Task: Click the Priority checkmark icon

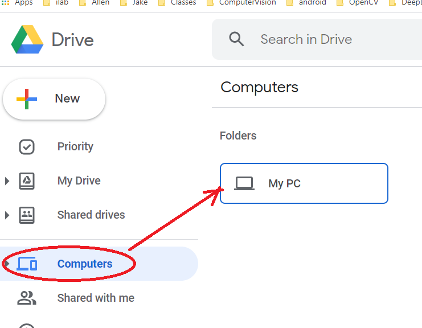Action: (27, 146)
